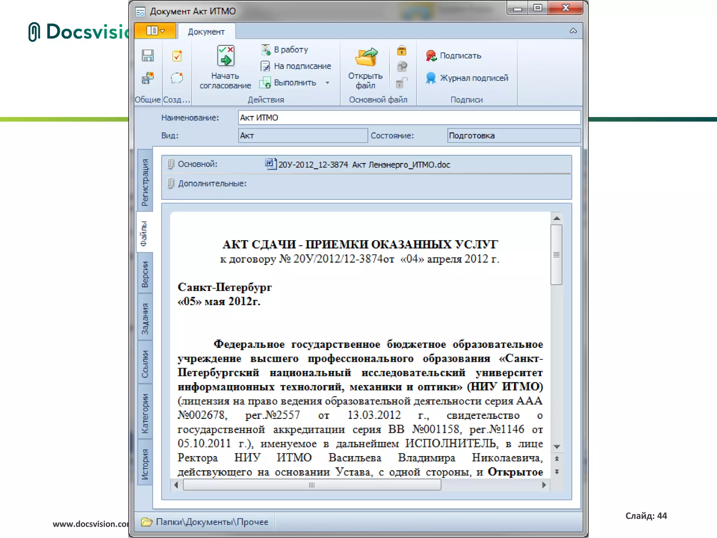The height and width of the screenshot is (538, 717).
Task: Open main file with Открыть файл
Action: [365, 68]
